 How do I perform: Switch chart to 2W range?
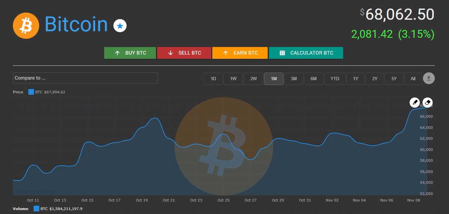click(x=253, y=79)
